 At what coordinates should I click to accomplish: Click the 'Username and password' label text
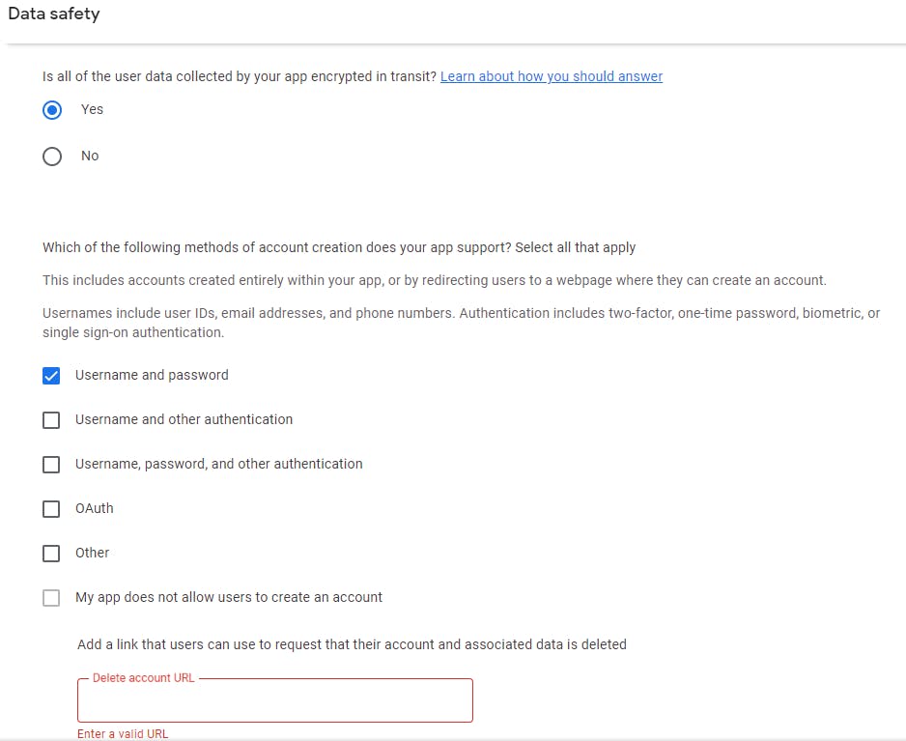(152, 375)
